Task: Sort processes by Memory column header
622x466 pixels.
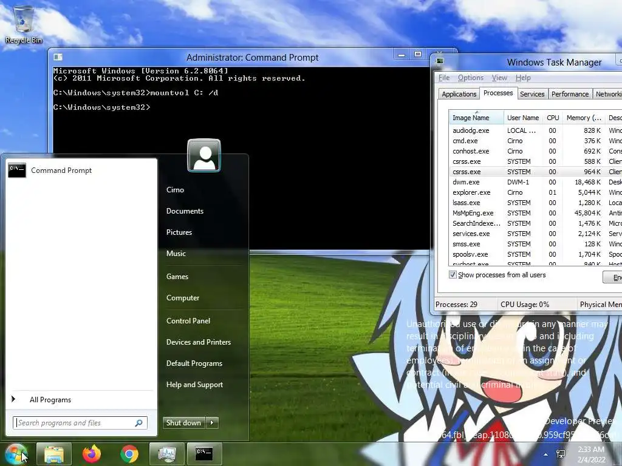Action: 584,118
